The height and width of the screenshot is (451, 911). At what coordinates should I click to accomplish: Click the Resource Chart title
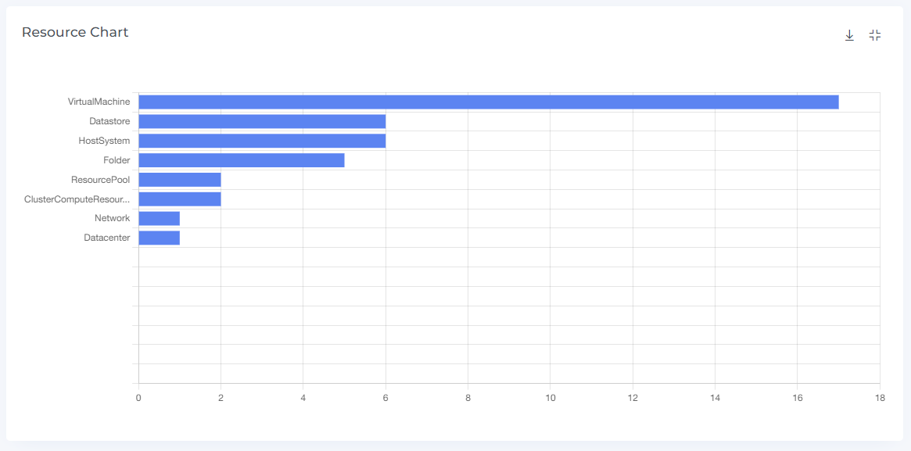[75, 33]
